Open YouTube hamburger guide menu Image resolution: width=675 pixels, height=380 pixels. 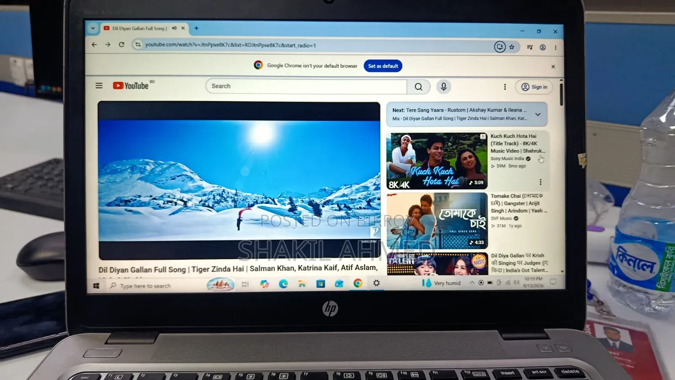click(x=99, y=86)
